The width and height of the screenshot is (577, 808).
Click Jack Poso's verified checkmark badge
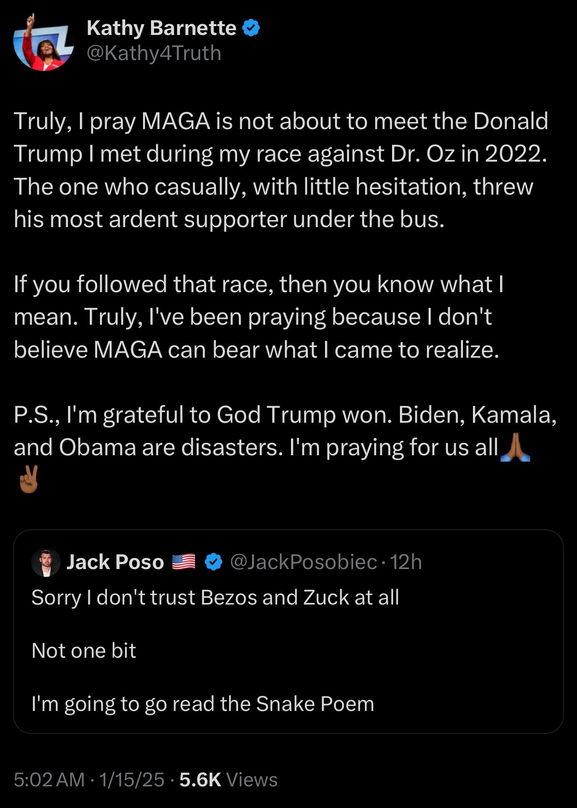(x=213, y=562)
